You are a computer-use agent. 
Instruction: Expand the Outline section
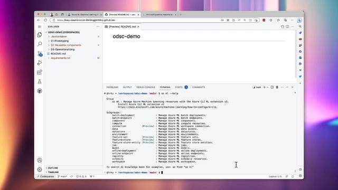(73, 168)
